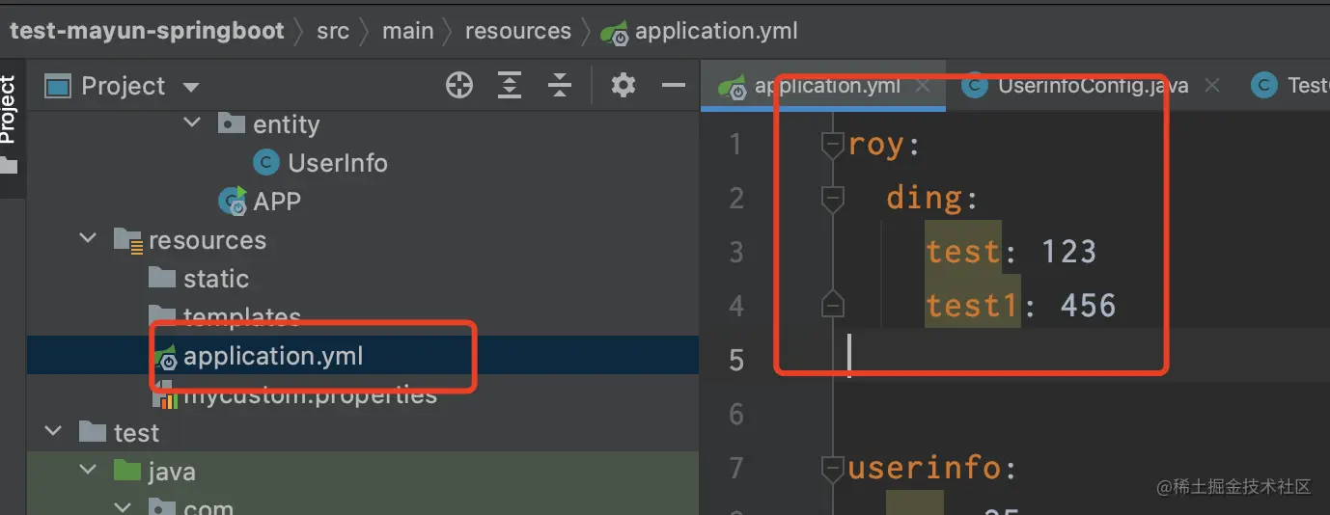Open the vertical Project side tab
This screenshot has height=515, width=1330.
pos(9,111)
